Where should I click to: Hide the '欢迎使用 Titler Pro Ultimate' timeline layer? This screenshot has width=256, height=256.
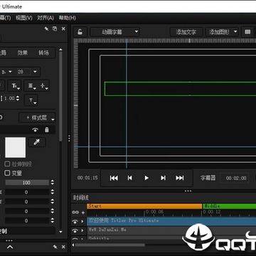pyautogui.click(x=75, y=222)
